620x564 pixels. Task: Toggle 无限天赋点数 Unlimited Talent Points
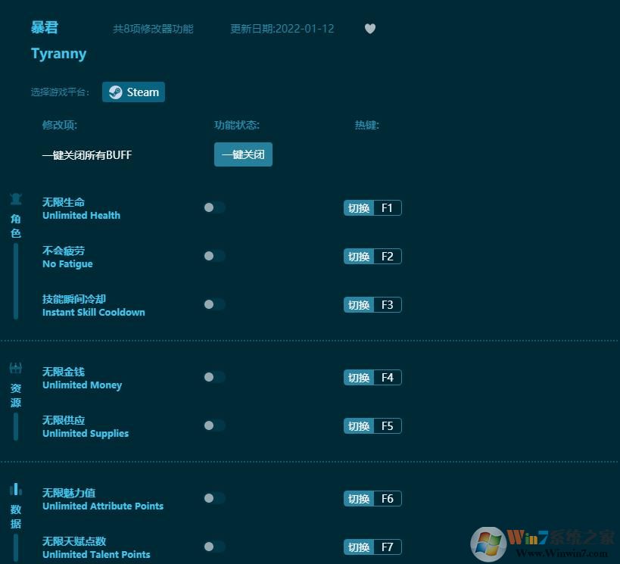(x=214, y=547)
